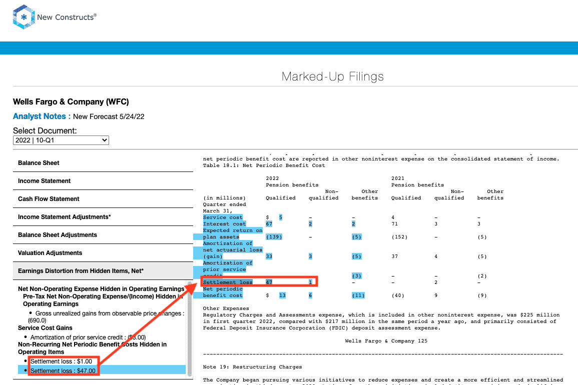Viewport: 578px width, 385px height.
Task: Click the highlighted 'Settlement loss' table label
Action: point(227,282)
